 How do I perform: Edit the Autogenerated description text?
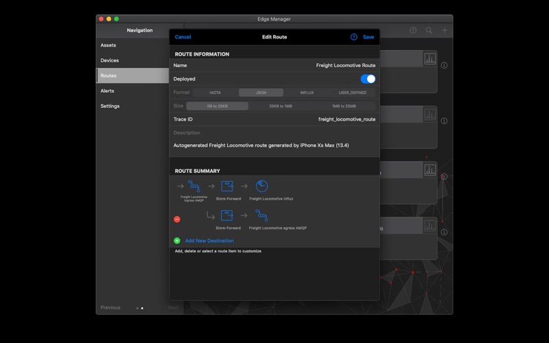261,145
